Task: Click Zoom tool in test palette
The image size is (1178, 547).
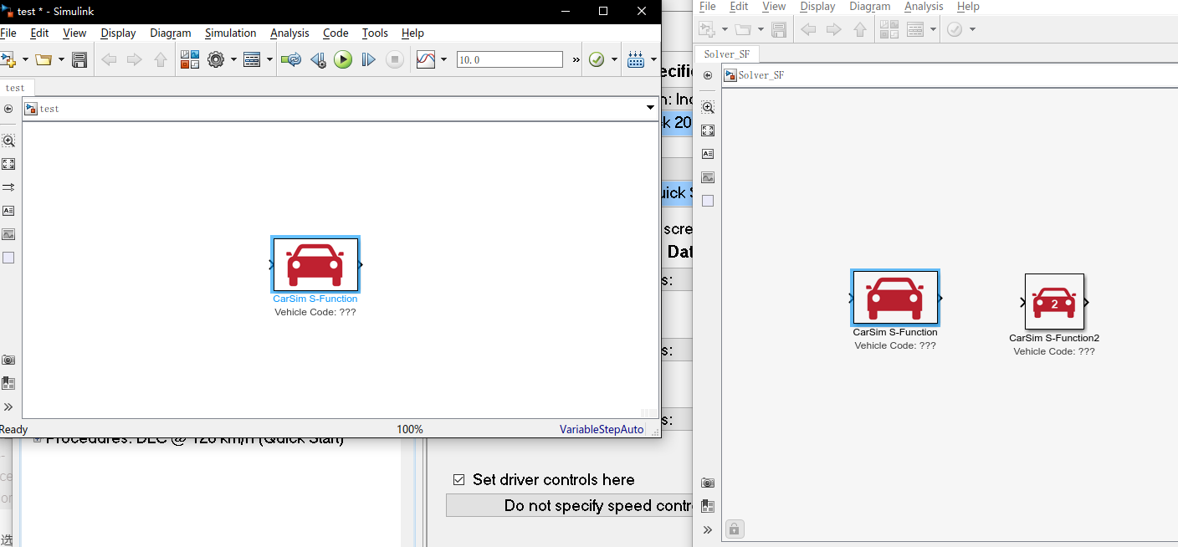Action: tap(8, 141)
